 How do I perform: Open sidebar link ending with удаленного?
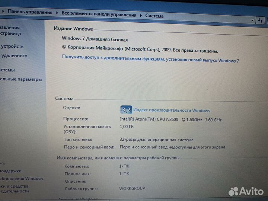tap(14, 56)
